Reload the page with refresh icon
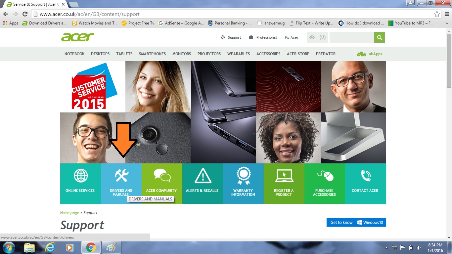This screenshot has height=254, width=452. point(25,14)
